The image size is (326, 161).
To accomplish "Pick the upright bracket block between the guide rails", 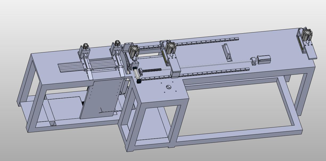I will 227,52.
